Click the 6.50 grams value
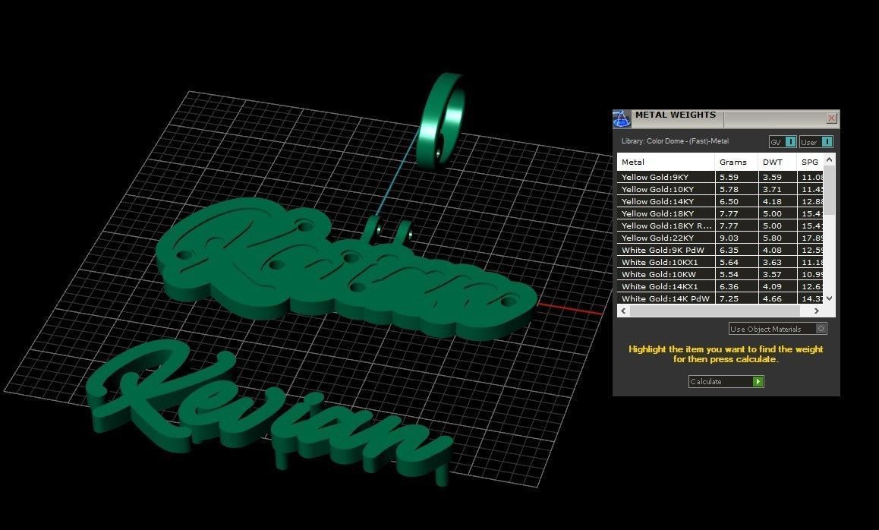This screenshot has width=879, height=530. (729, 201)
